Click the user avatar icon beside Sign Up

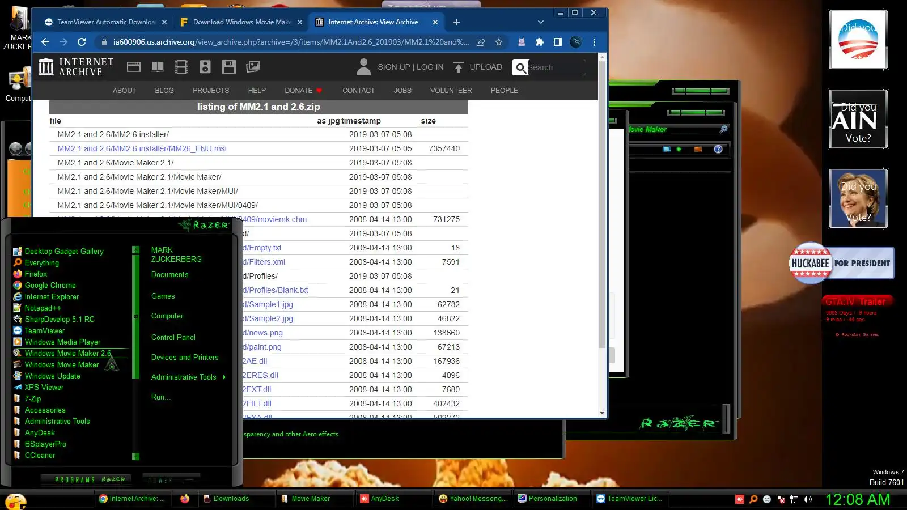pos(363,67)
